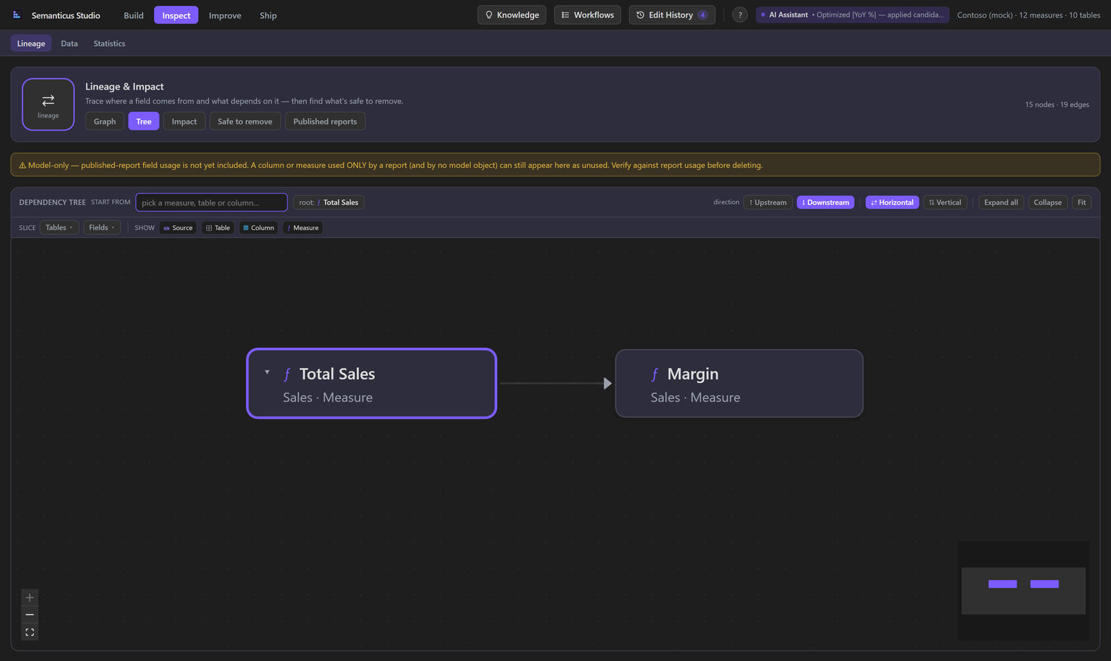Click Expand all

coord(1001,202)
